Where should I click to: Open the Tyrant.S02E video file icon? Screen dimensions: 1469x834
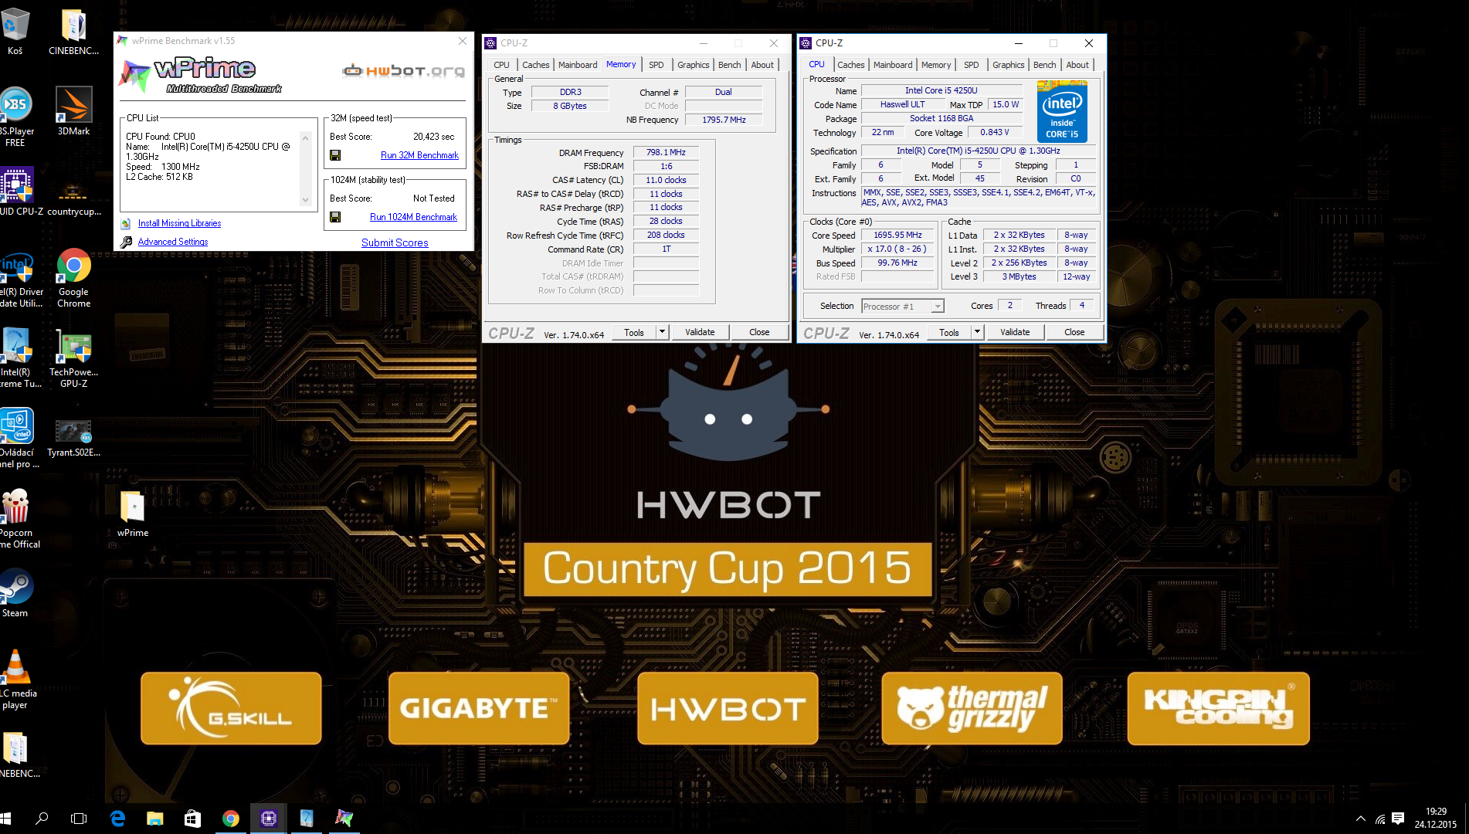click(x=73, y=437)
